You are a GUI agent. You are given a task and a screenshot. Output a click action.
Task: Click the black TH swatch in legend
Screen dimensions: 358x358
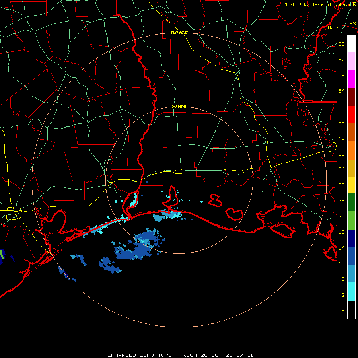pyautogui.click(x=351, y=309)
